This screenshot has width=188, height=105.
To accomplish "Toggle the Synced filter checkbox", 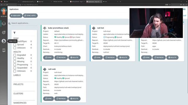I will (x=15, y=45).
